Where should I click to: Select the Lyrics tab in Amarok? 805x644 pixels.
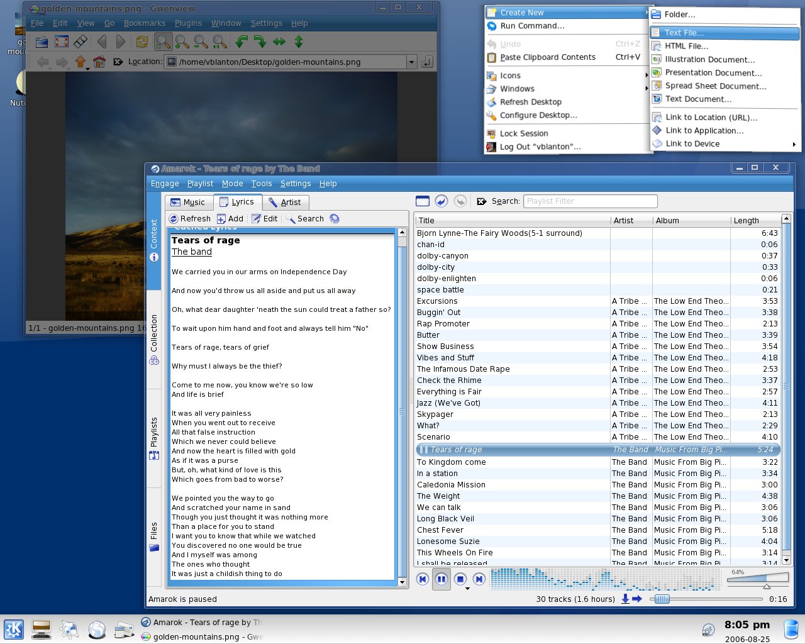point(237,202)
